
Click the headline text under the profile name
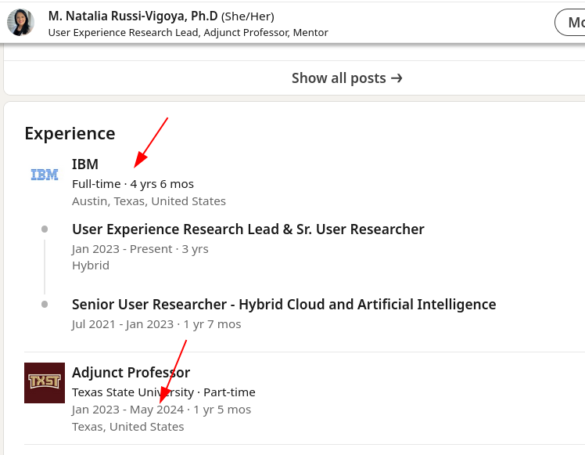click(x=188, y=33)
